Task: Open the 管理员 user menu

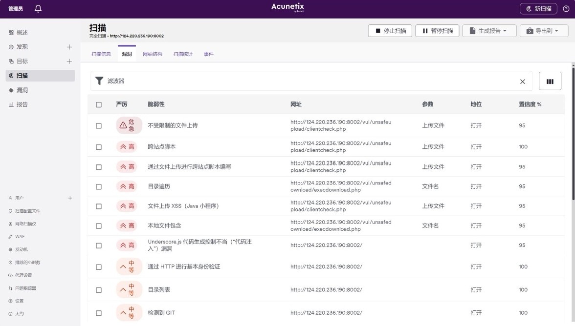Action: (15, 9)
